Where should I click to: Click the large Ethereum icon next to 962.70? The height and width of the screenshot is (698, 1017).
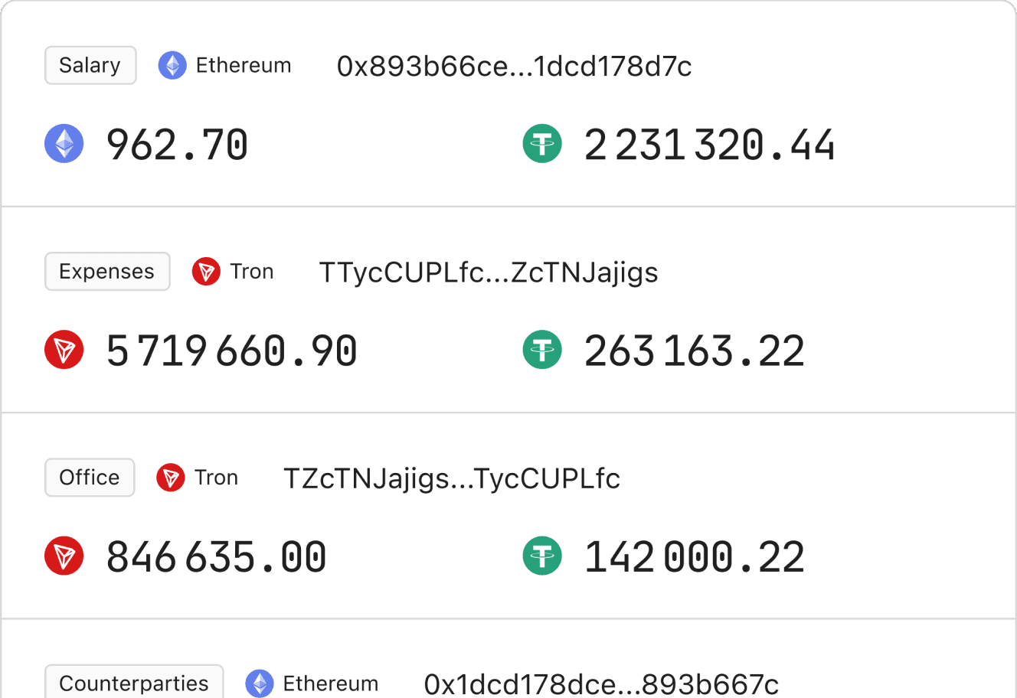tap(64, 144)
